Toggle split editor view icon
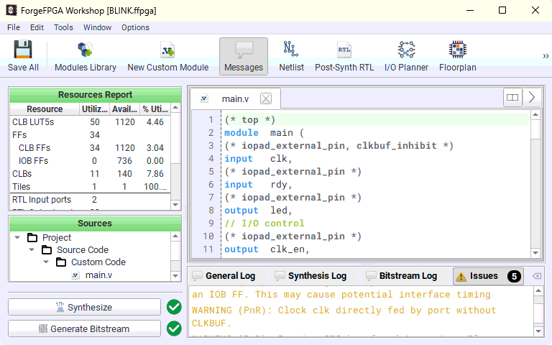 coord(512,97)
